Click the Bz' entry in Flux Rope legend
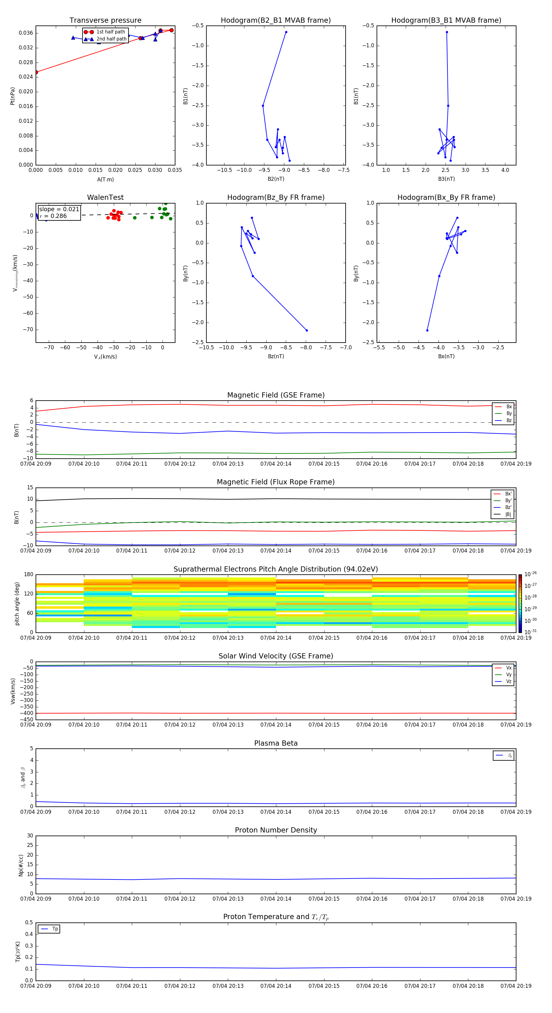The height and width of the screenshot is (1013, 552). [x=503, y=508]
